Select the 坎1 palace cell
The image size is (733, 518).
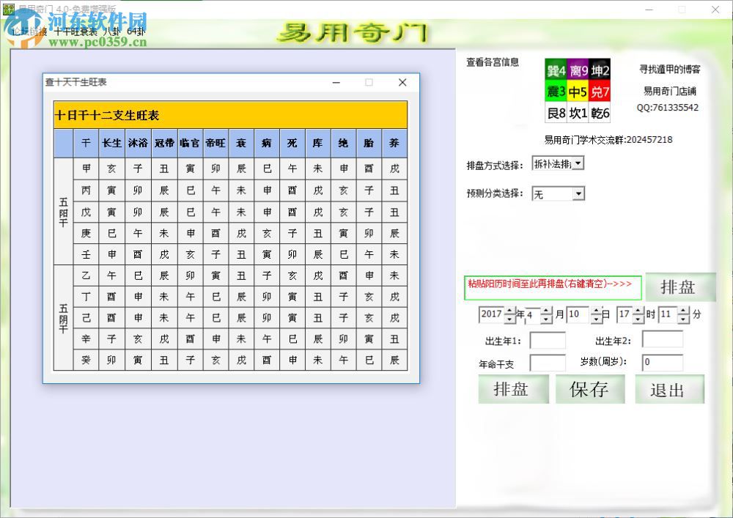tap(578, 112)
